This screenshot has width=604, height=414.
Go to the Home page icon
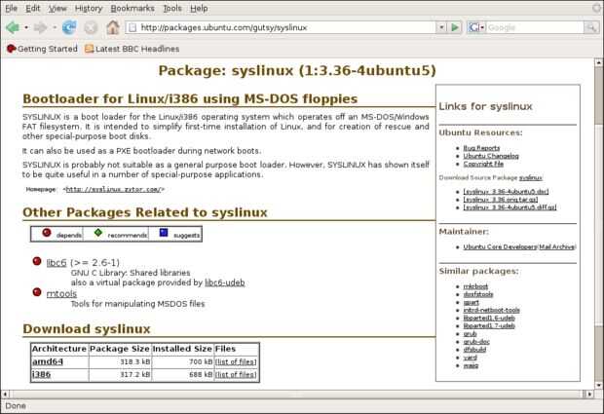112,27
